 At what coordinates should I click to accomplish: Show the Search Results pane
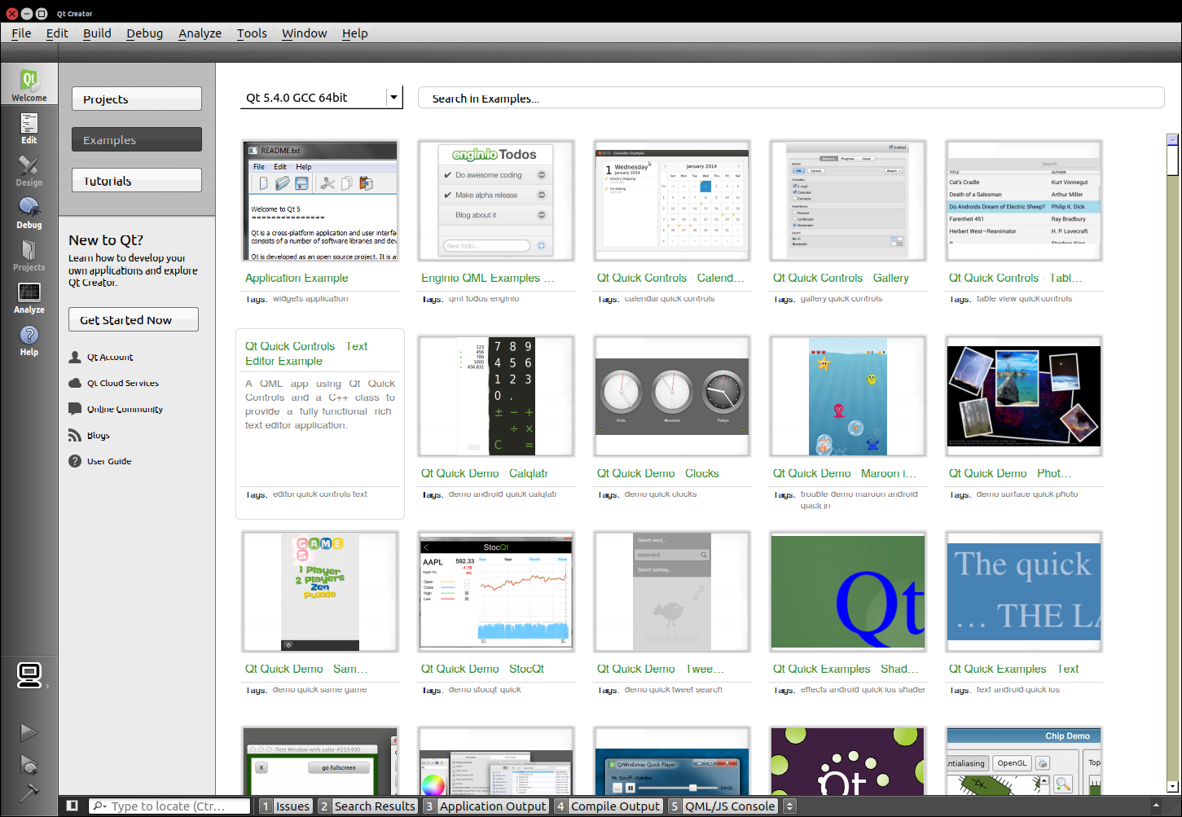367,806
